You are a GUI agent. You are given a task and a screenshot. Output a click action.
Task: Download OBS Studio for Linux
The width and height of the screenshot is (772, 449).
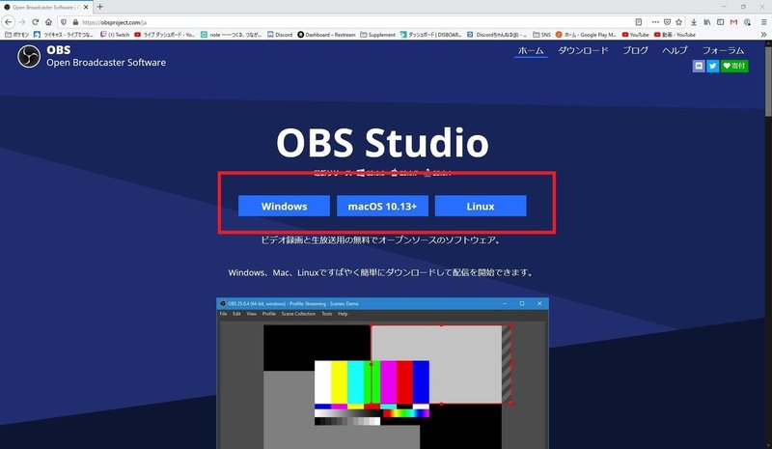[x=481, y=206]
